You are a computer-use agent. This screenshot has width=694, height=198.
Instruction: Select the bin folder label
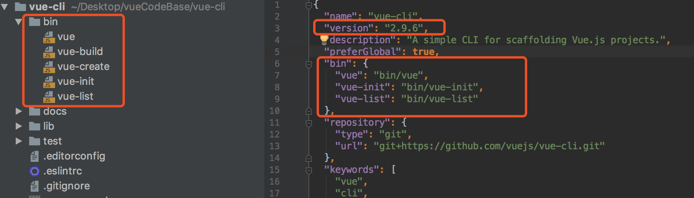pos(50,22)
